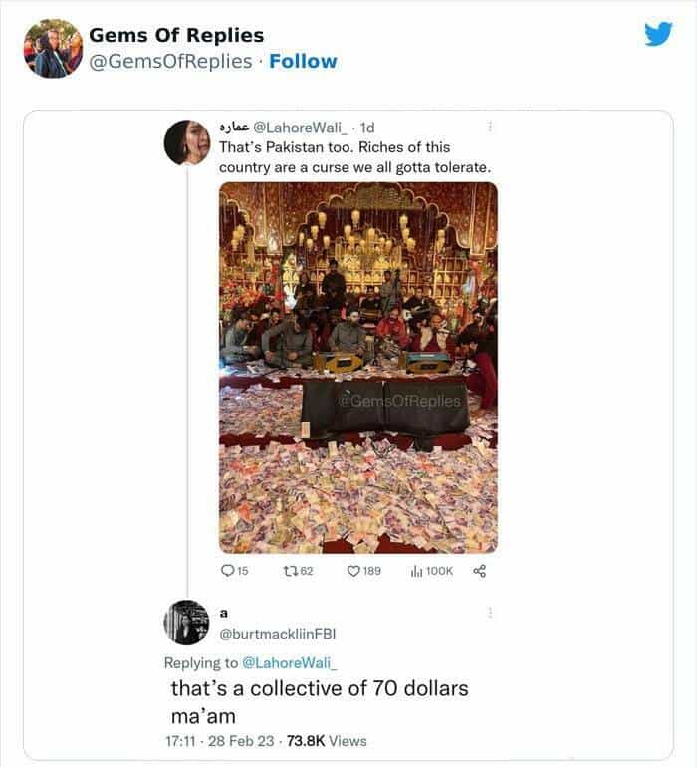The height and width of the screenshot is (767, 697).
Task: Like the LahoreWali_ tweet with heart icon
Action: pos(353,571)
